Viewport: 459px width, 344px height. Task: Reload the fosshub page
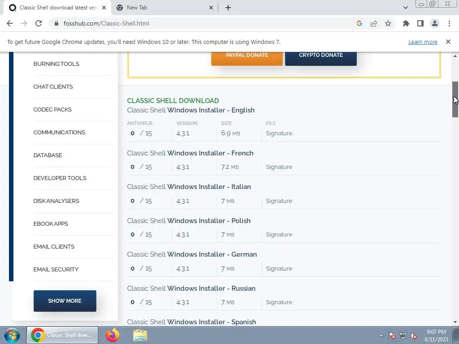pos(39,23)
